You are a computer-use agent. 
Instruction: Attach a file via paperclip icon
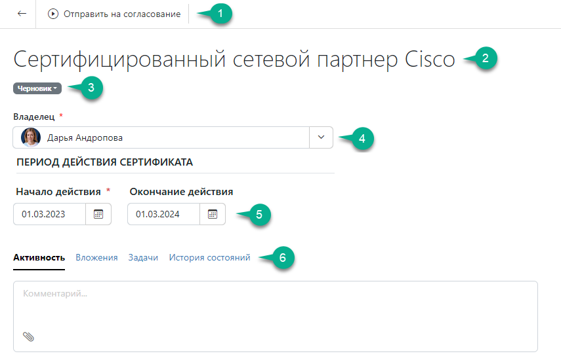(x=28, y=336)
